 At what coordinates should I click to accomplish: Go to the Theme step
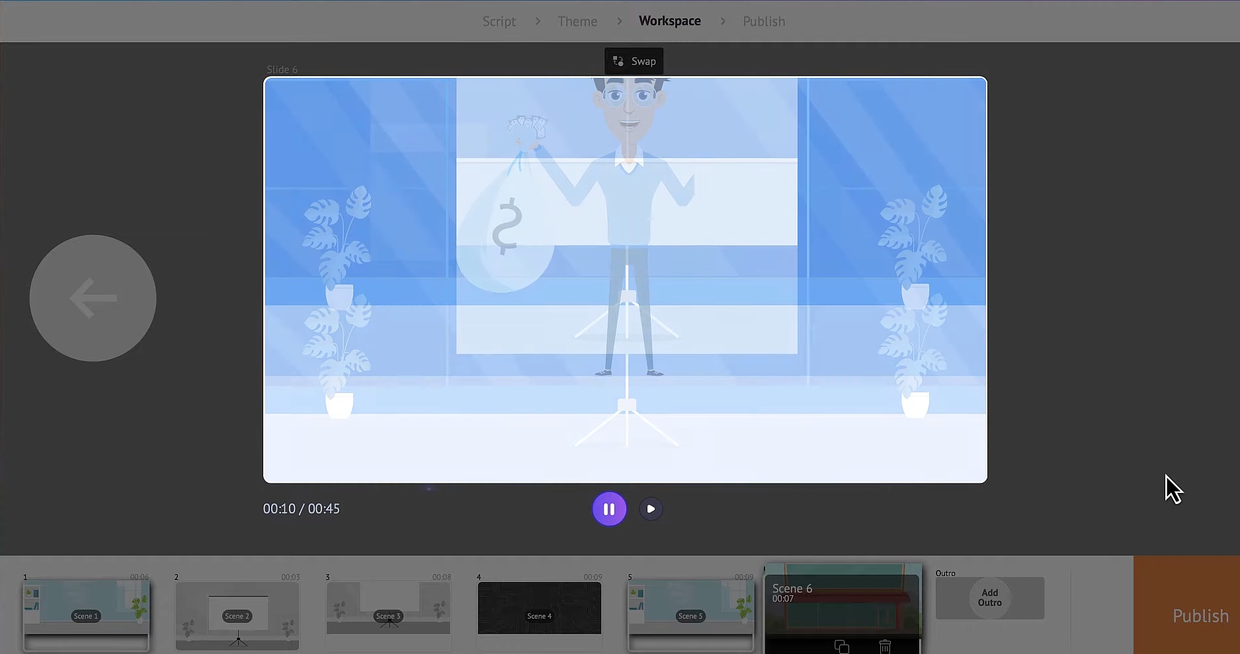[577, 21]
